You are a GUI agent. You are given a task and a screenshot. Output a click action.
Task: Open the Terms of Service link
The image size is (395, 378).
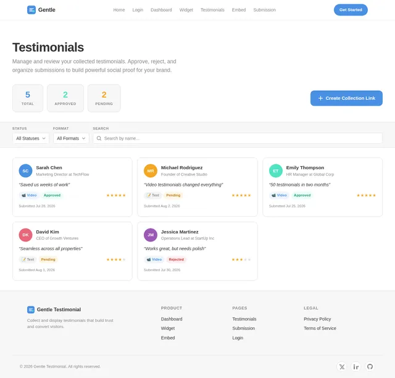(x=320, y=328)
